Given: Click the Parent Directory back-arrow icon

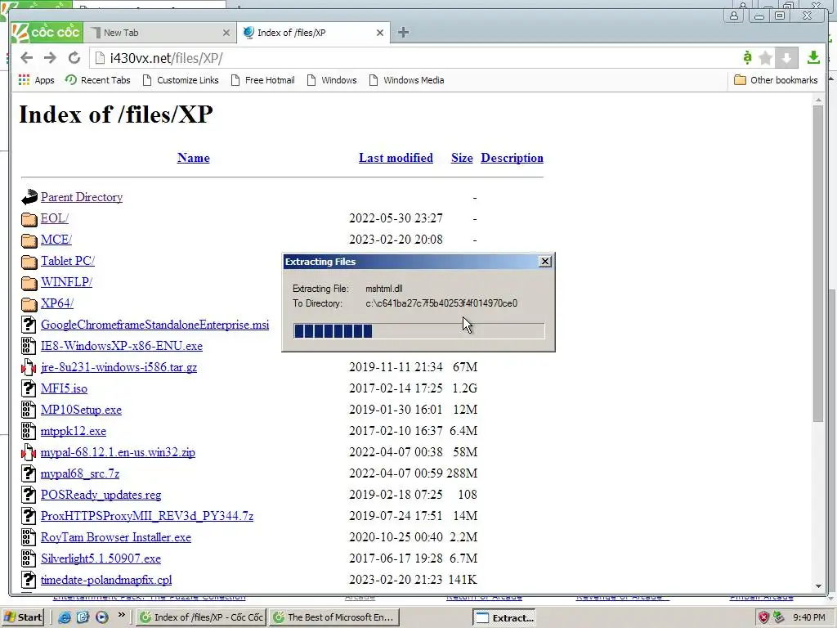Looking at the screenshot, I should (29, 197).
